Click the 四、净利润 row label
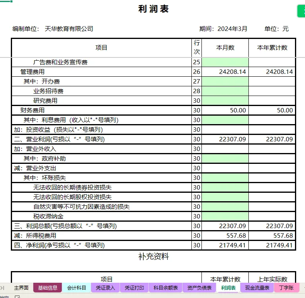Viewport: 305px width, 298px height. point(59,245)
